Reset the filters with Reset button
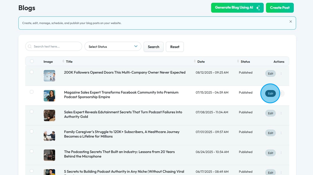Image resolution: width=313 pixels, height=175 pixels. 175,47
